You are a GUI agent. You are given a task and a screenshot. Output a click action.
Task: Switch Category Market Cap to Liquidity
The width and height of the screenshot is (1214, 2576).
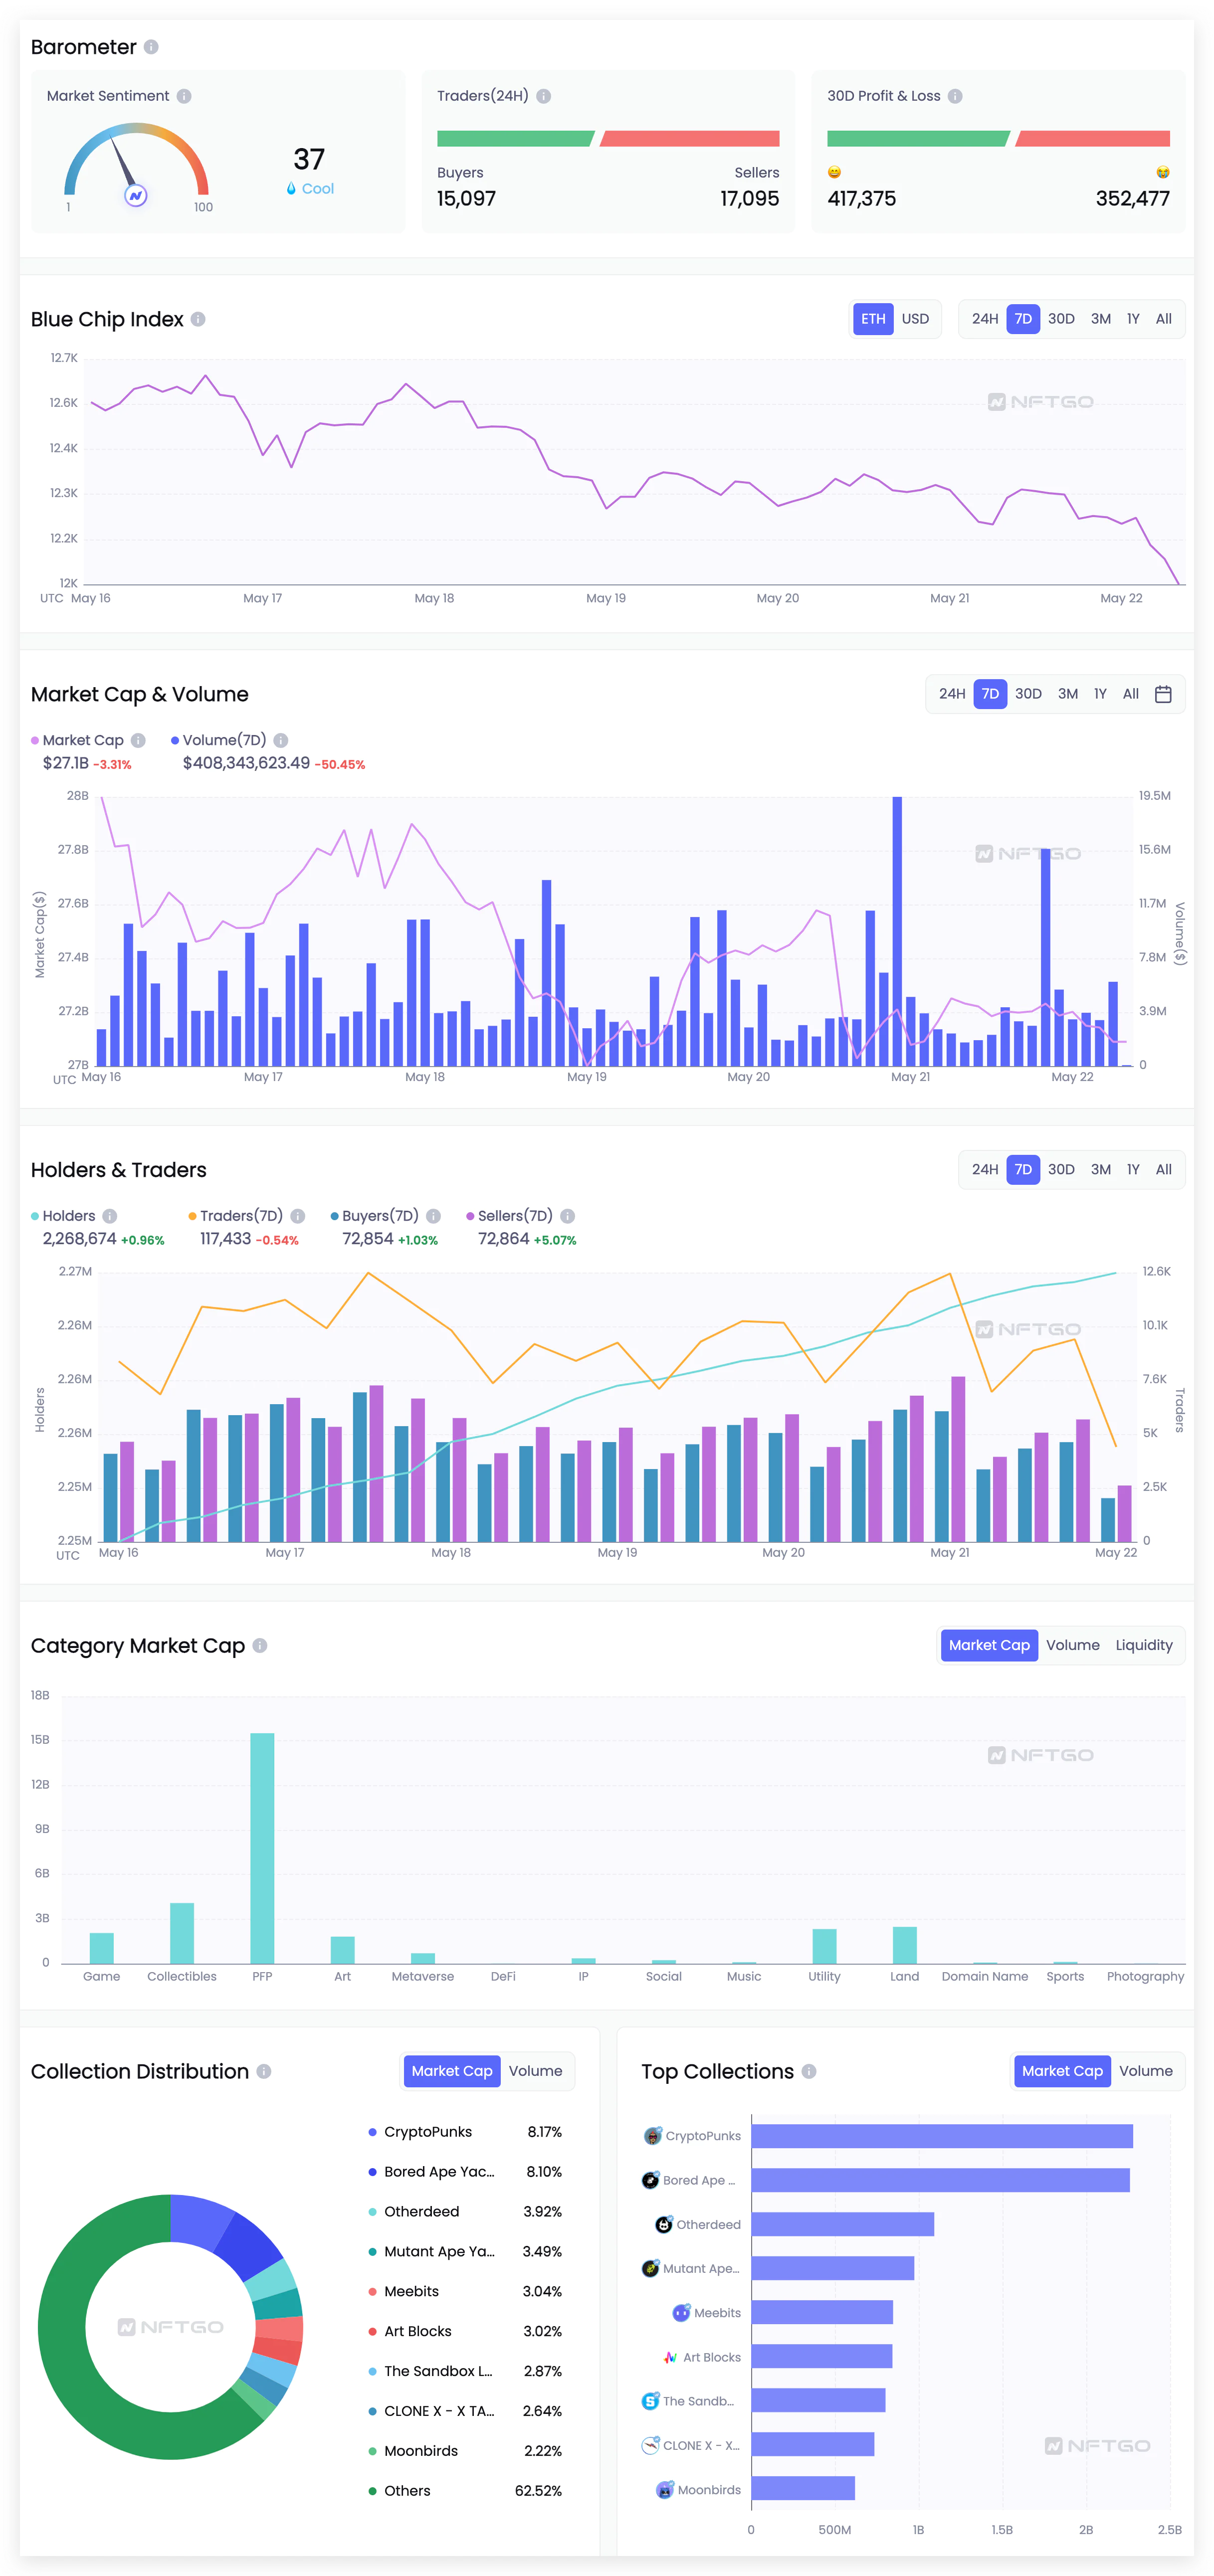coord(1144,1645)
